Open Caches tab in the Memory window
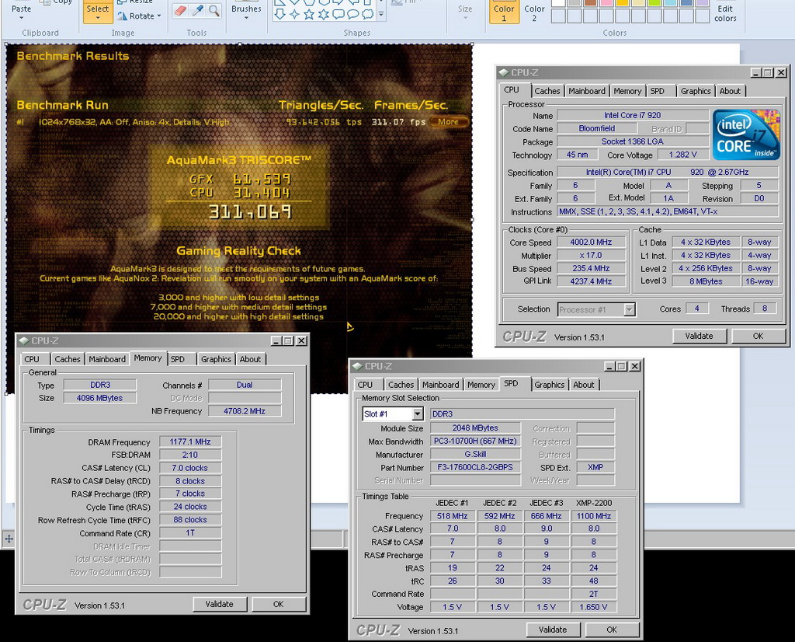Viewport: 795px width, 642px height. (68, 359)
